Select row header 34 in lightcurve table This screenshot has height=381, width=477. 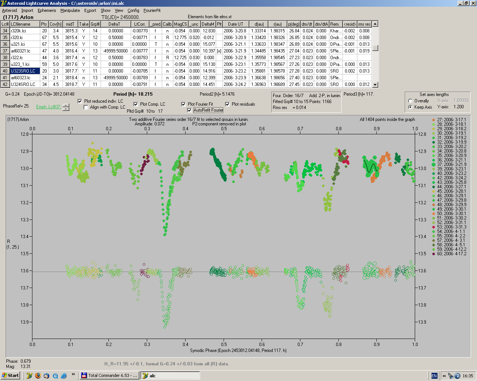click(x=5, y=31)
